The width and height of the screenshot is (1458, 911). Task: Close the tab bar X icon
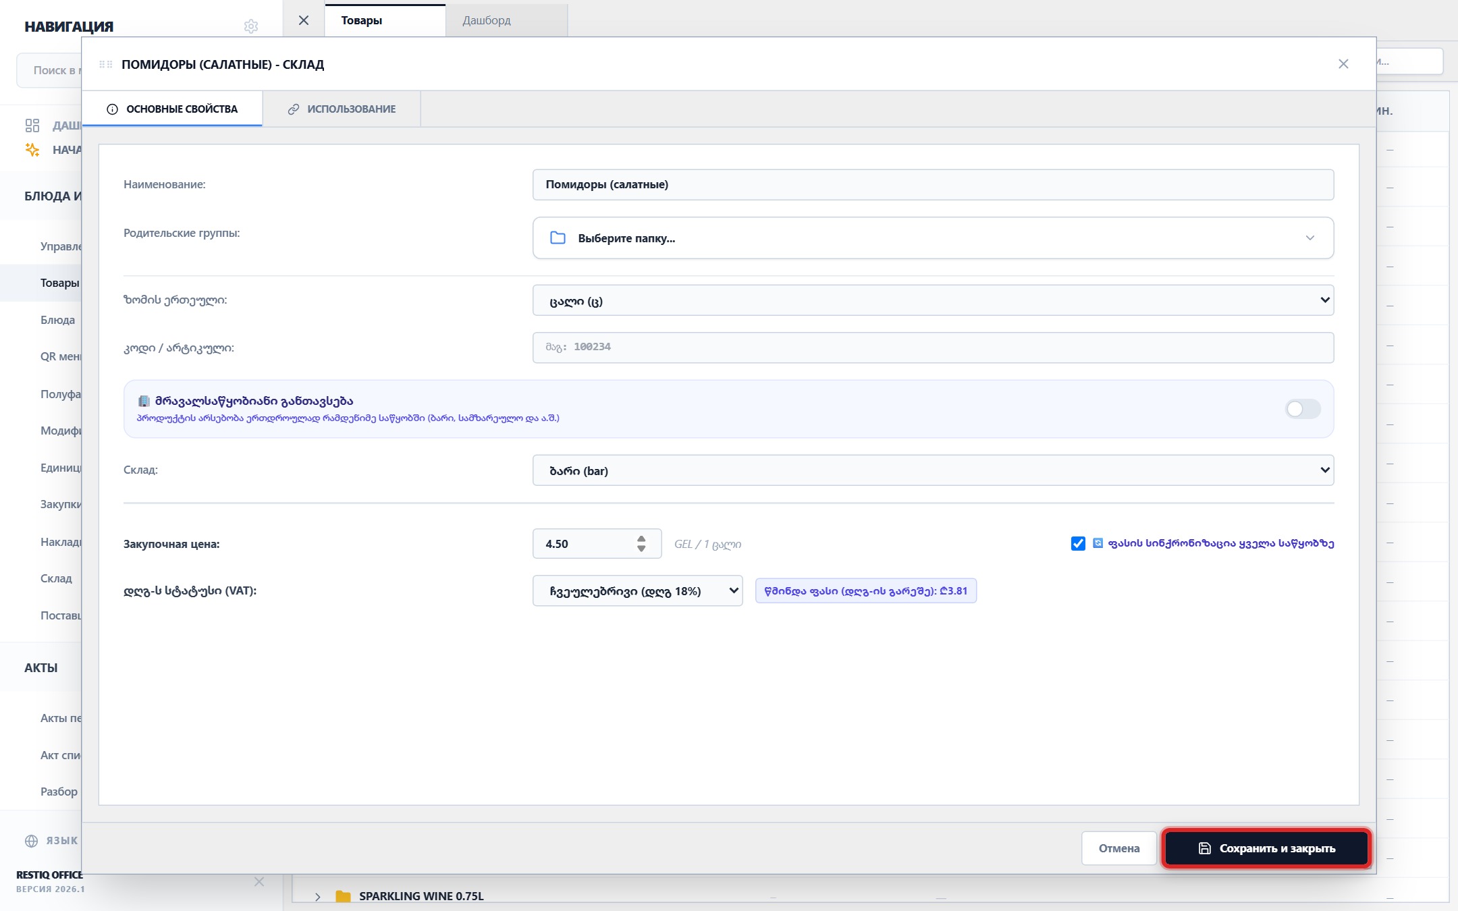[304, 20]
